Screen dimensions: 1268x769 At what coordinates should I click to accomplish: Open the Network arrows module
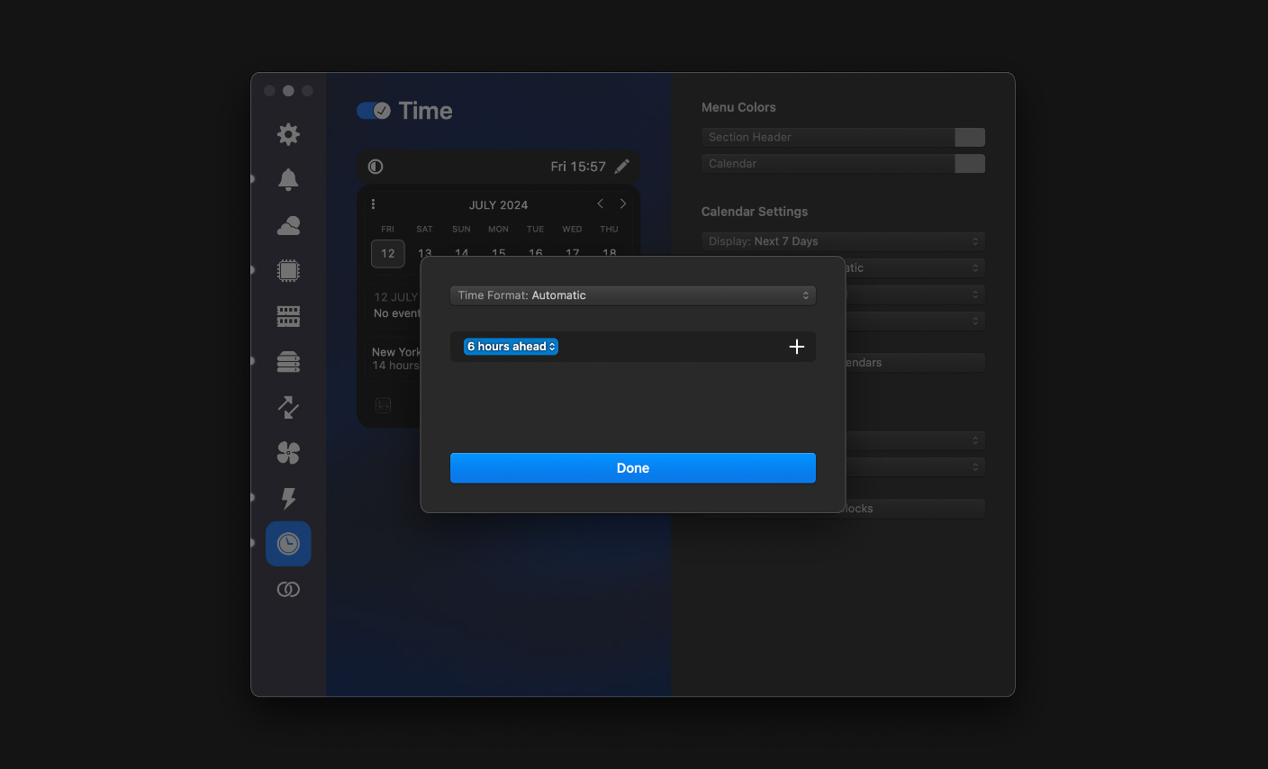click(288, 407)
